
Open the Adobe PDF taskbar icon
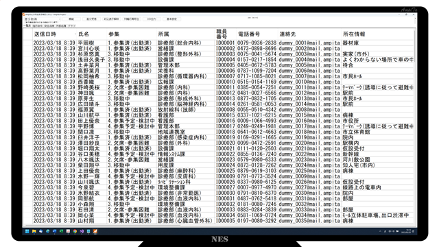point(68,231)
